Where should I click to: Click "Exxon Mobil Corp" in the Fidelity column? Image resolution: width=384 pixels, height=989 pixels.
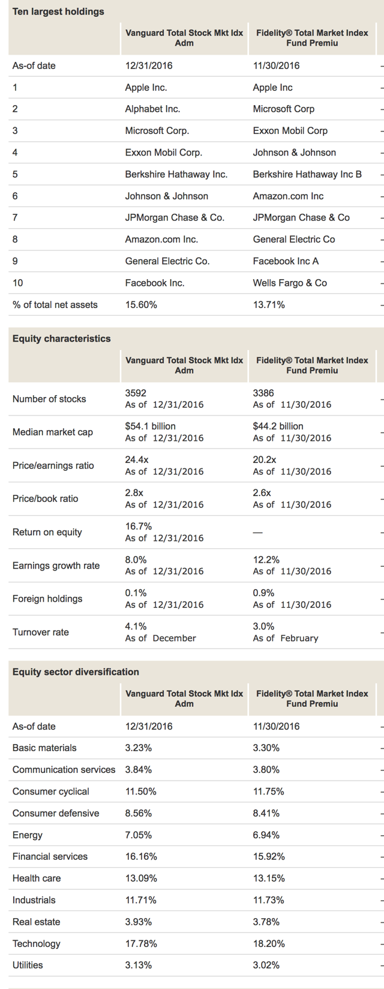(290, 131)
